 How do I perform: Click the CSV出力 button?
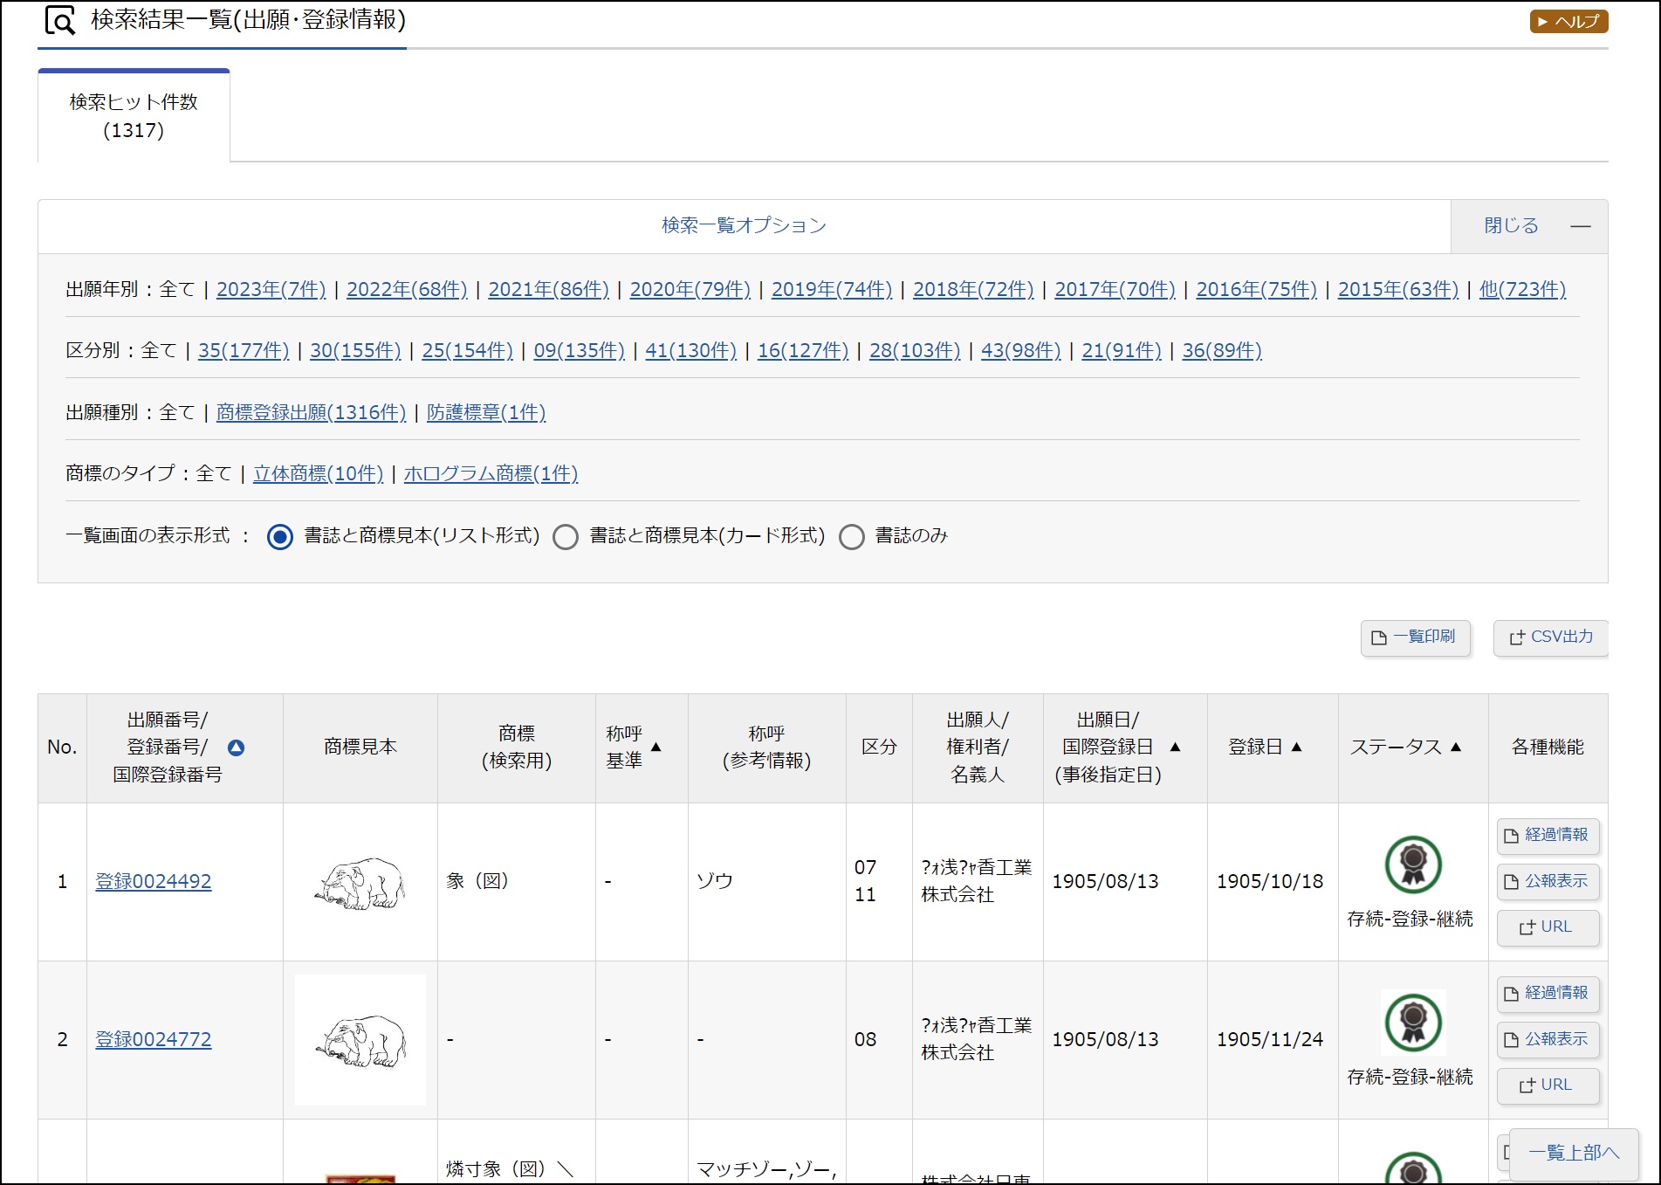click(x=1550, y=637)
